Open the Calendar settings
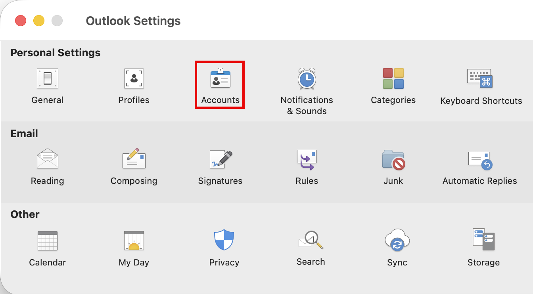Viewport: 533px width, 294px height. point(47,246)
